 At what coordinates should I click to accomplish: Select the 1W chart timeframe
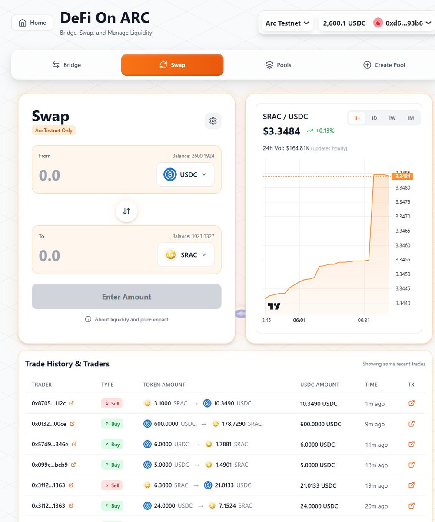coord(392,118)
